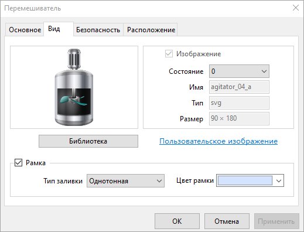The width and height of the screenshot is (304, 232).
Task: Close the Перемешиватель dialog
Action: click(x=296, y=8)
